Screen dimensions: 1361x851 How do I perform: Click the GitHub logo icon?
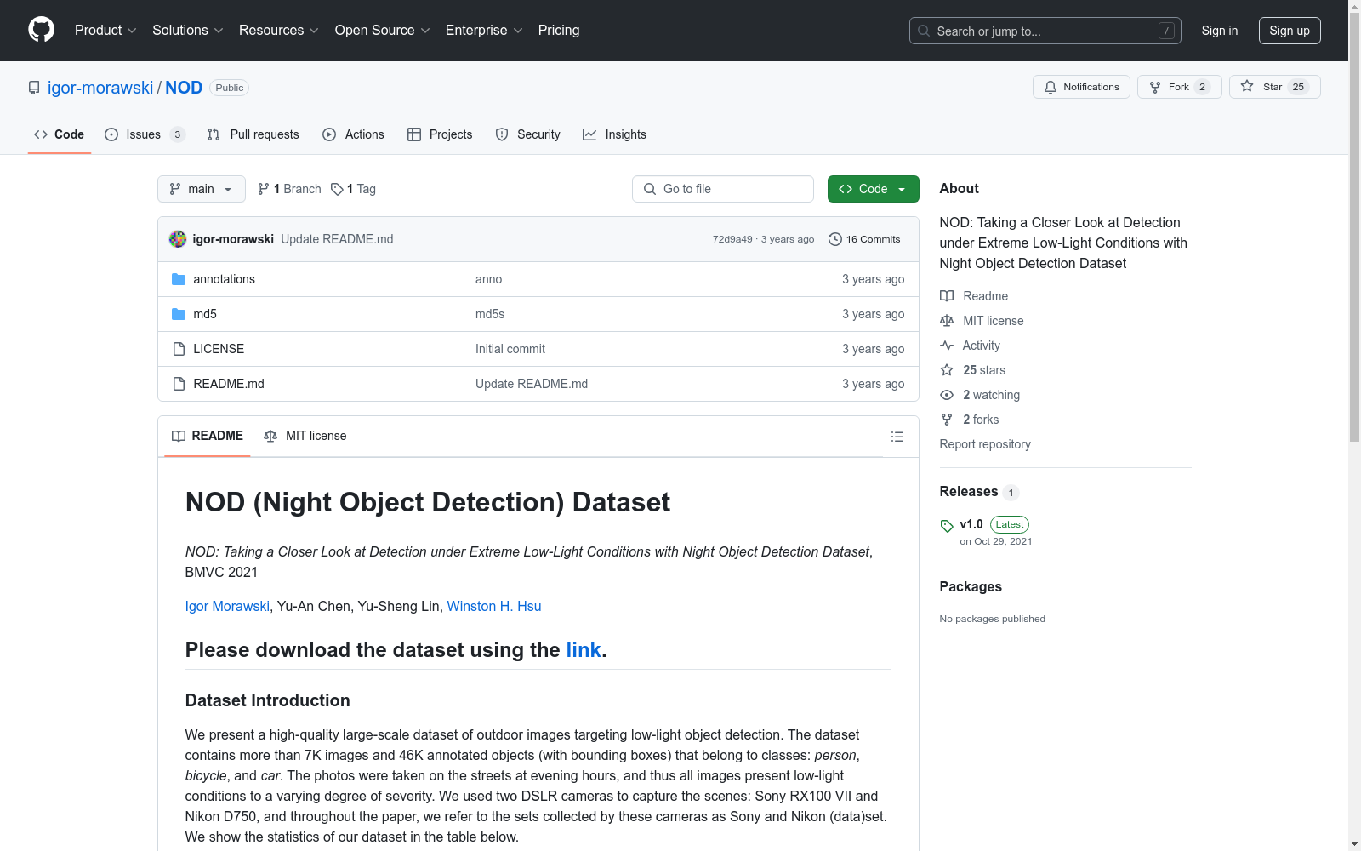(x=41, y=30)
